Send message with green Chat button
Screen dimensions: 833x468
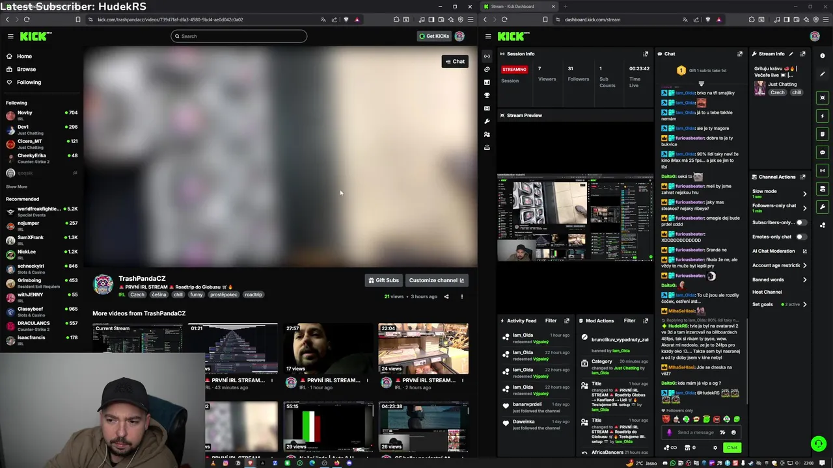pos(732,447)
